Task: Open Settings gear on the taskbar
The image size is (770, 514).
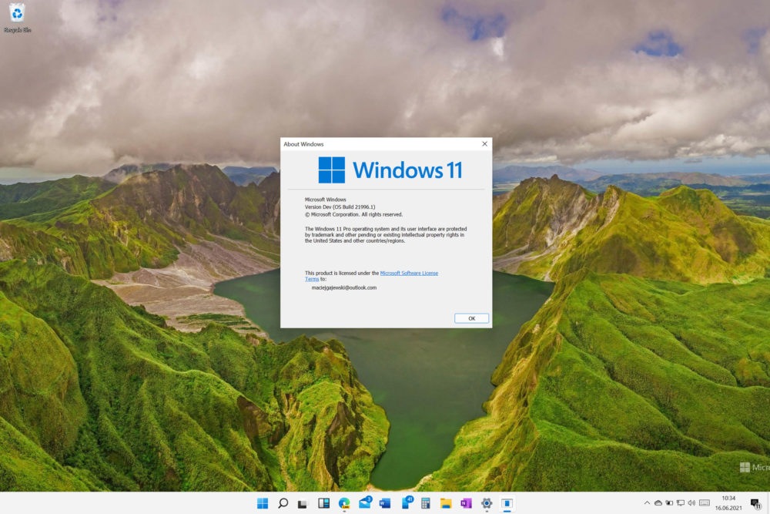Action: pyautogui.click(x=487, y=503)
